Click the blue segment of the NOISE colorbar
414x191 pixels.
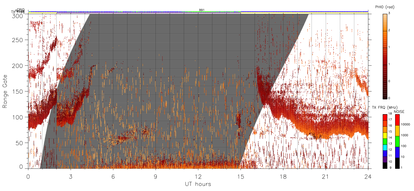397,152
